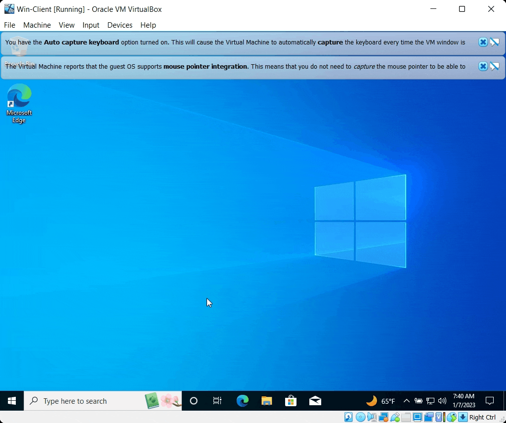Open the Help menu

pyautogui.click(x=148, y=25)
